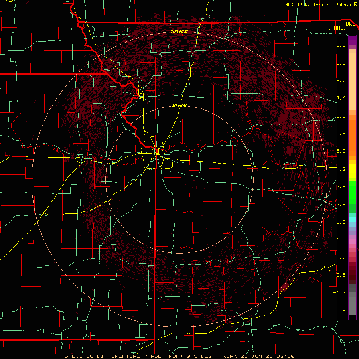
Task: Click the -0.5 scale value
Action: (339, 275)
